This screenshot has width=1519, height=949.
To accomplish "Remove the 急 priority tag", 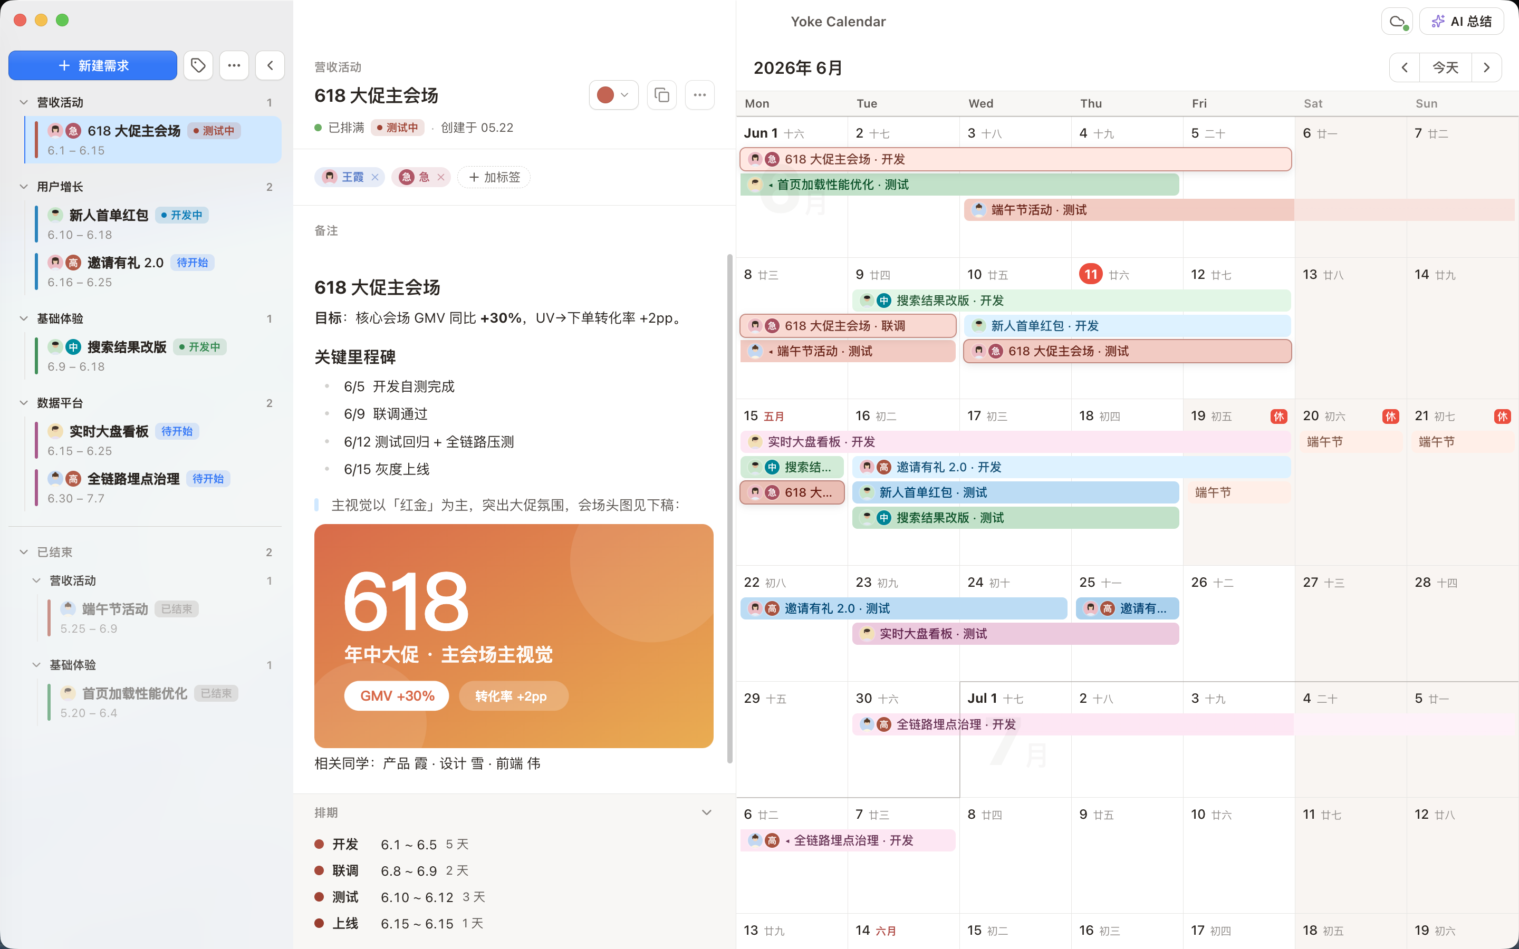I will (x=440, y=177).
